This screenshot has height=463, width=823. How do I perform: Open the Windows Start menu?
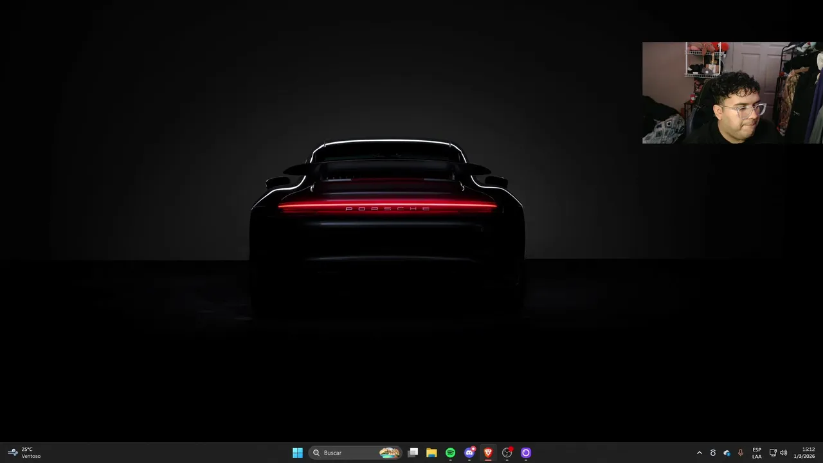coord(298,453)
